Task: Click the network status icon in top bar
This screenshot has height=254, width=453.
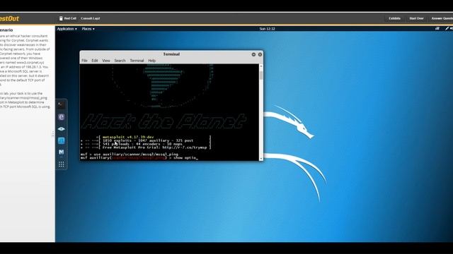Action: [x=437, y=28]
